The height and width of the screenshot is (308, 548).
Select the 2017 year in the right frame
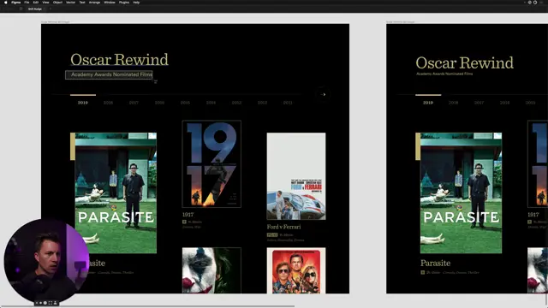[479, 103]
